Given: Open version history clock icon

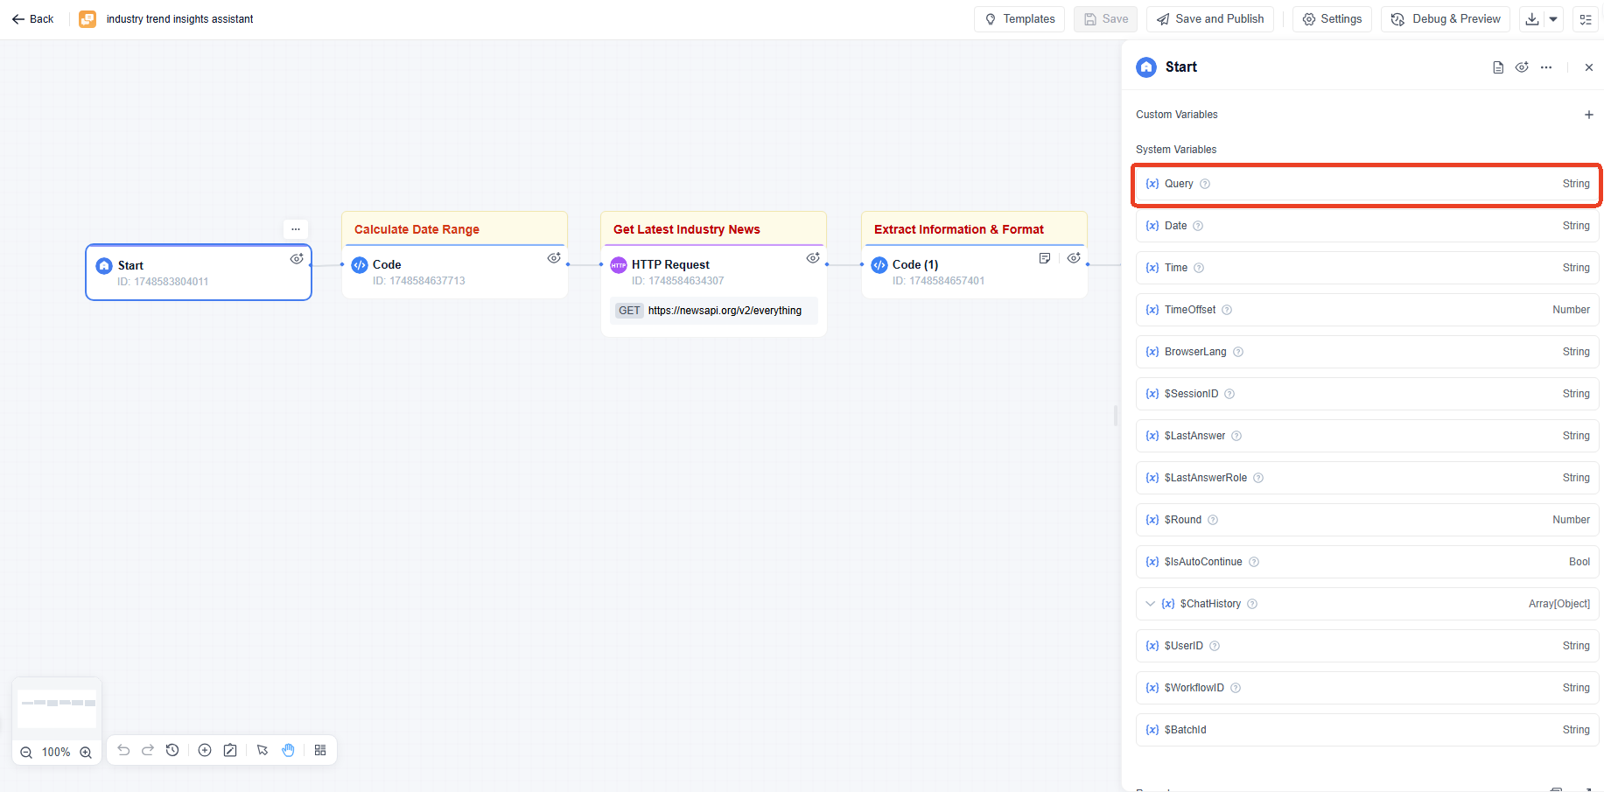Looking at the screenshot, I should pyautogui.click(x=172, y=750).
